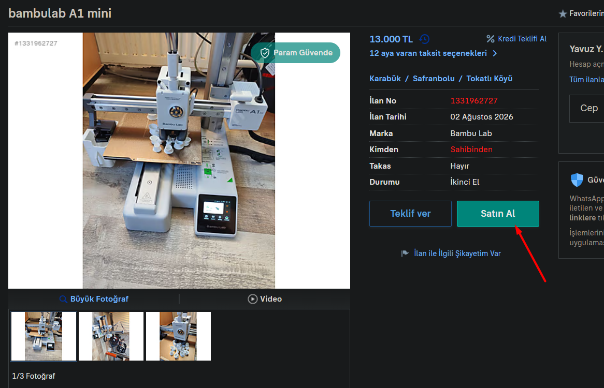Click the Satın Al button
This screenshot has height=388, width=604.
tap(498, 214)
